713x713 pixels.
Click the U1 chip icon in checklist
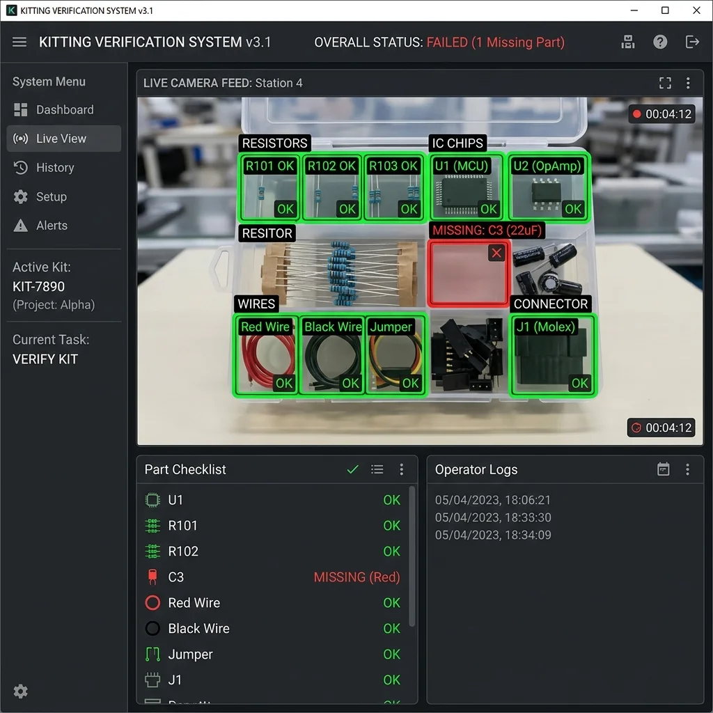(152, 500)
